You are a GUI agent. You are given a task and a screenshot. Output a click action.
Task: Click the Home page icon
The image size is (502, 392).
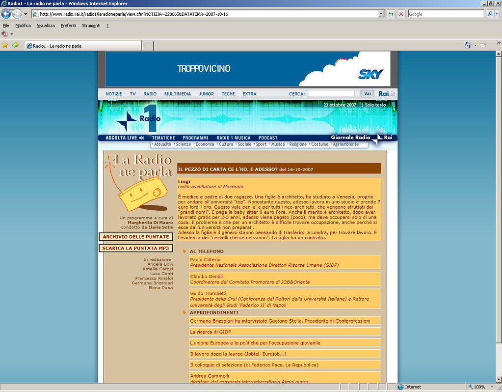point(468,45)
